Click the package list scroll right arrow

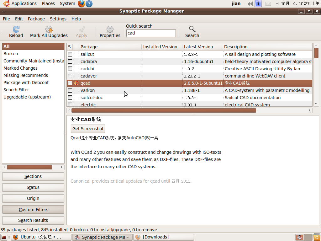click(309, 110)
